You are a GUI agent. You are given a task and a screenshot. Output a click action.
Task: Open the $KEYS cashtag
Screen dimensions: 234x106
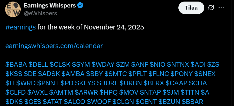[x=85, y=83]
